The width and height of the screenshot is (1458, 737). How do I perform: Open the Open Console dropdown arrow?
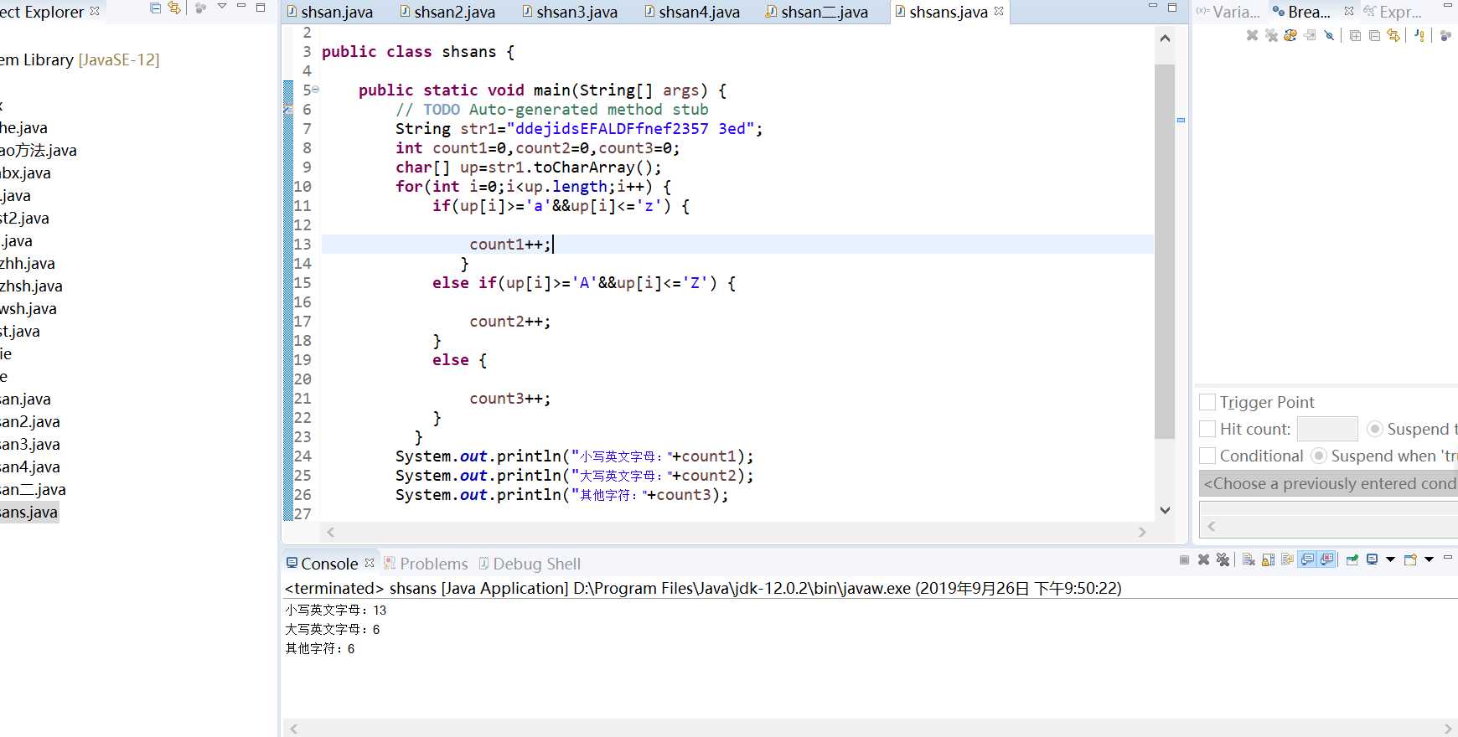coord(1429,559)
